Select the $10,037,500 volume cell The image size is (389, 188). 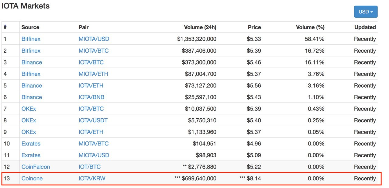[201, 109]
